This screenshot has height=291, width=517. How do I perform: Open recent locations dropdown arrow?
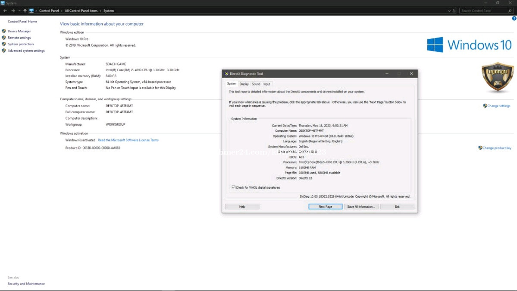pos(19,11)
